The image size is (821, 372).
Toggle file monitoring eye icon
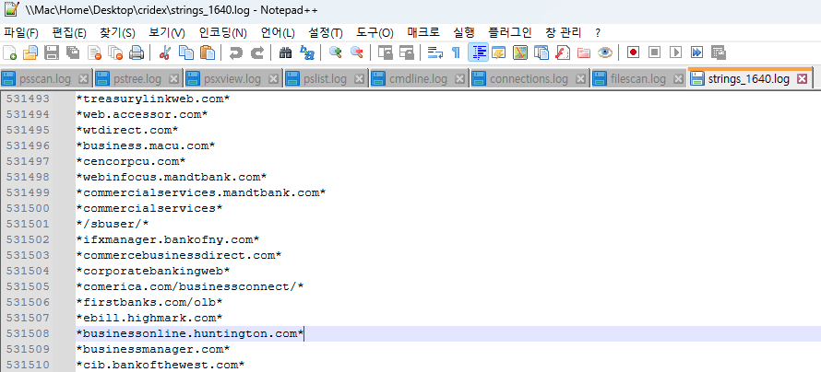tap(605, 52)
